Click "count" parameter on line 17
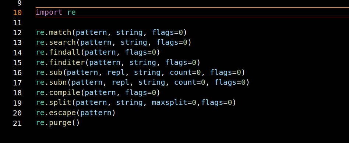Image resolution: width=349 pixels, height=143 pixels. [x=185, y=82]
